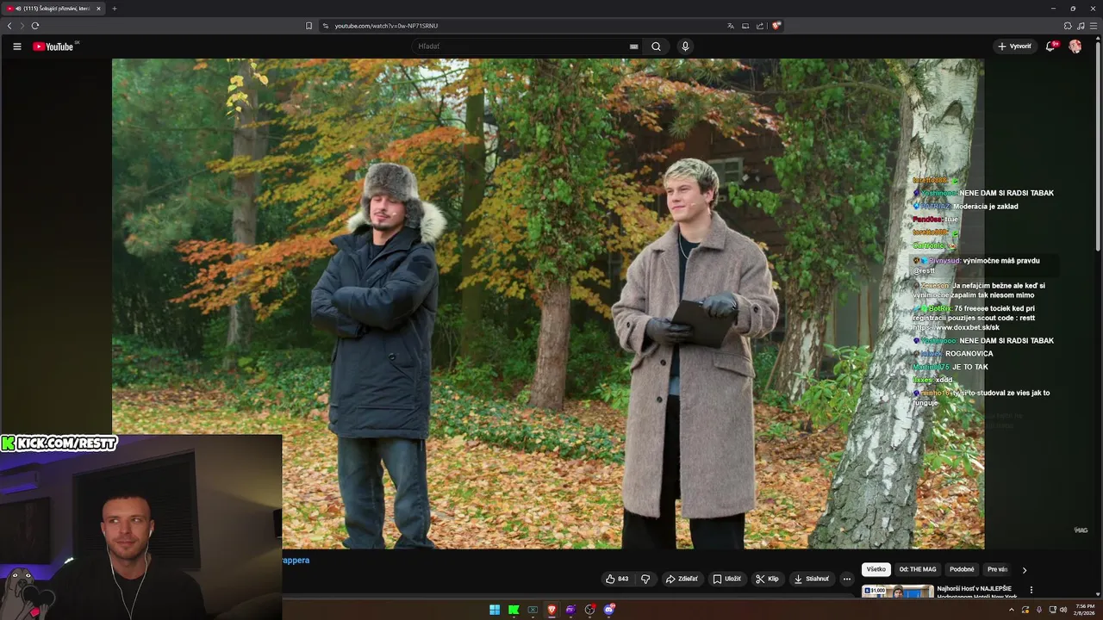Viewport: 1103px width, 620px height.
Task: Reload the page with refresh icon
Action: coord(35,26)
